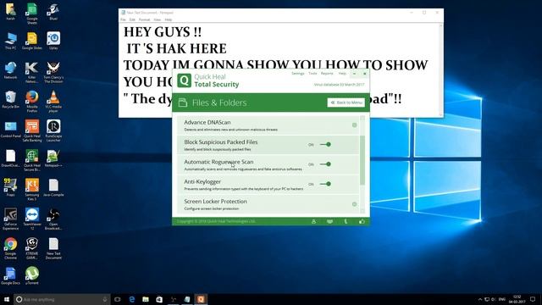Open the Action Center notifications icon
Image resolution: width=542 pixels, height=305 pixels.
(533, 299)
